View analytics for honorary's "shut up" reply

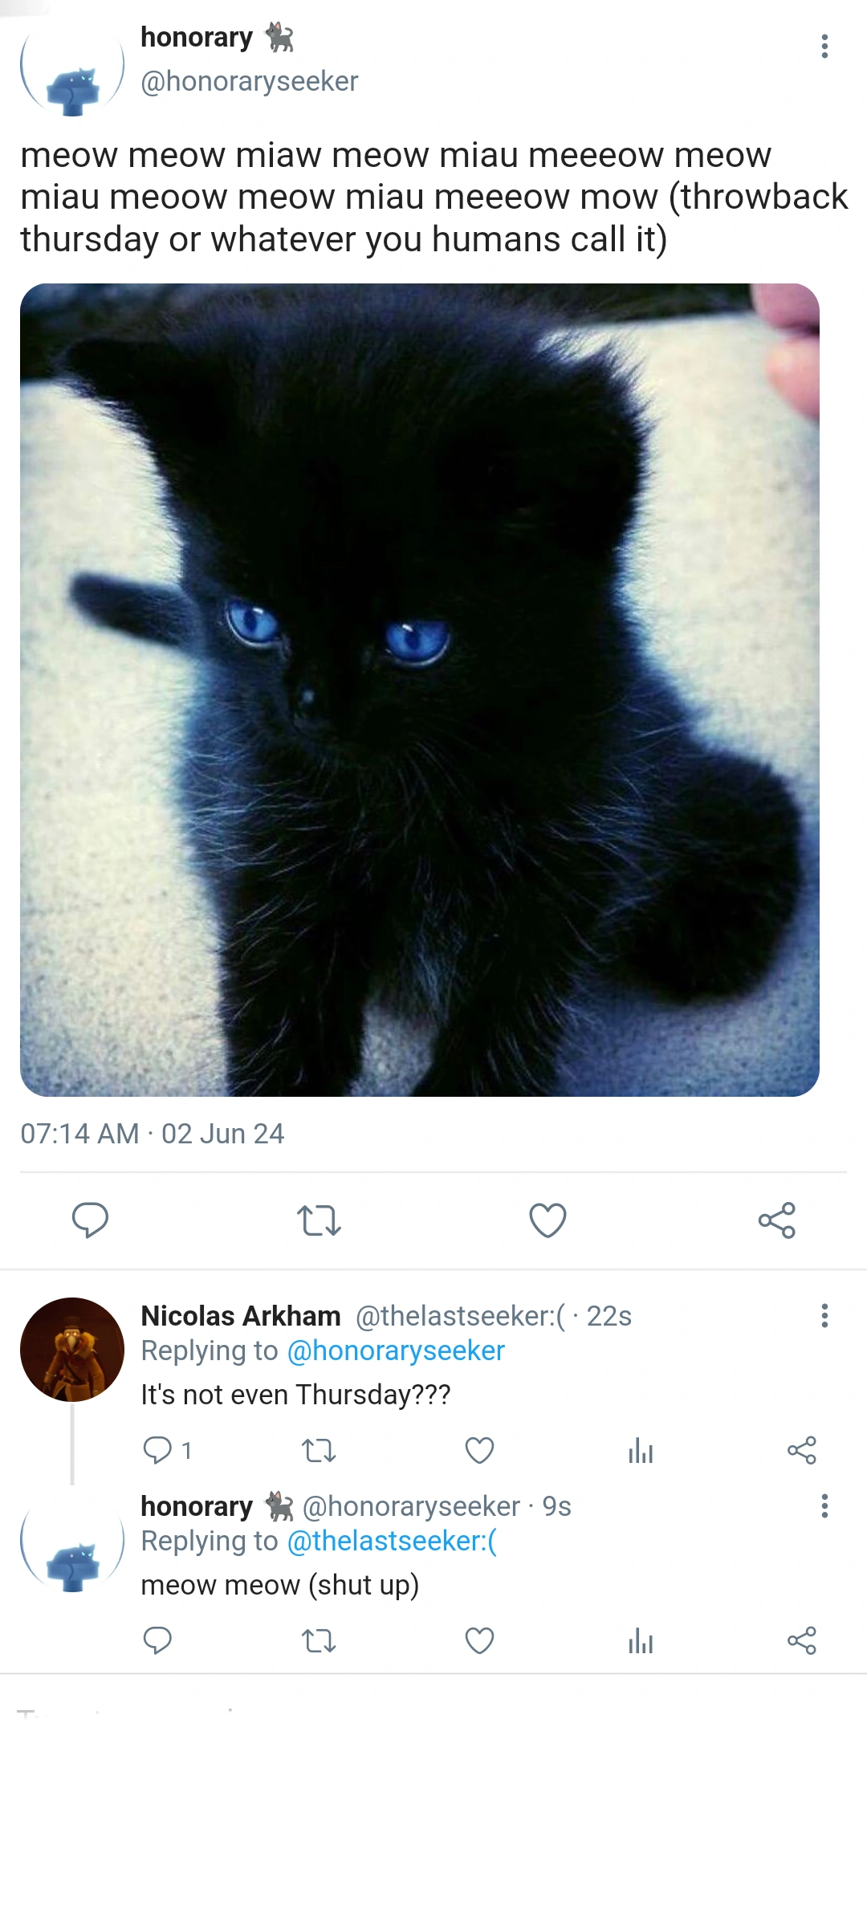tap(641, 1640)
